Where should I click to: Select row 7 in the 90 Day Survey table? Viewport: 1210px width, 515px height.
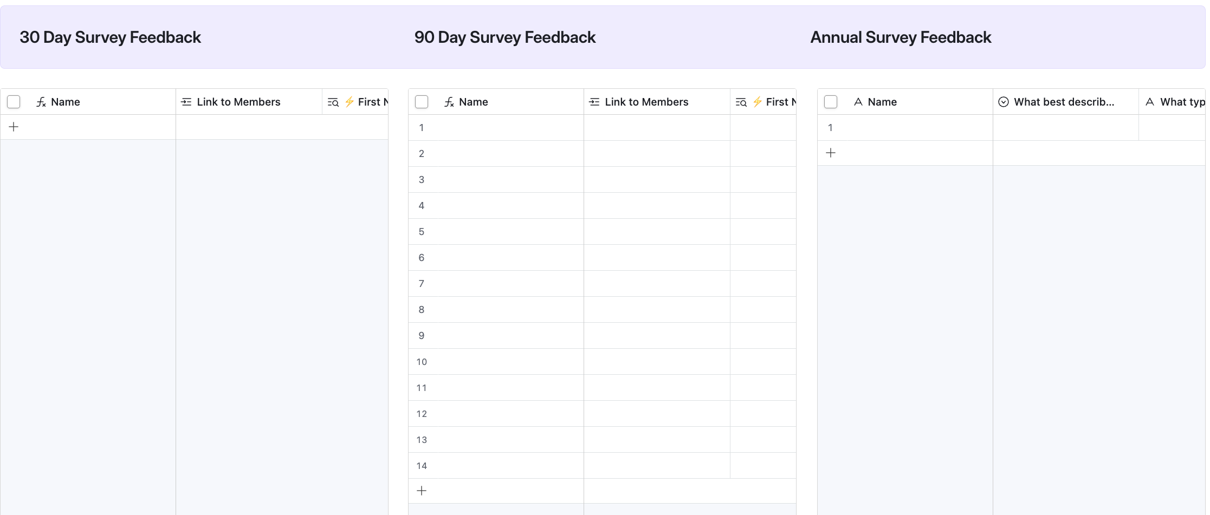coord(422,284)
